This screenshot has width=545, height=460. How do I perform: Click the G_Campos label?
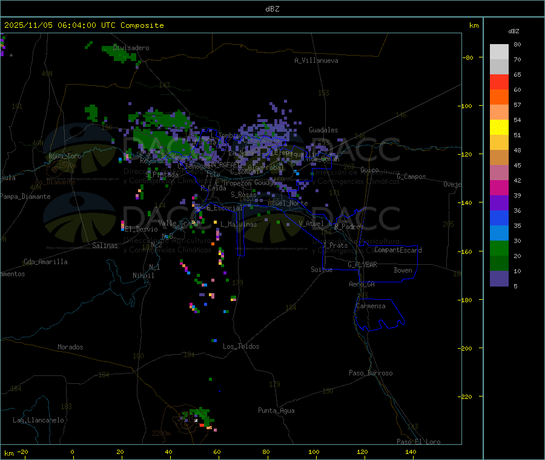click(412, 177)
